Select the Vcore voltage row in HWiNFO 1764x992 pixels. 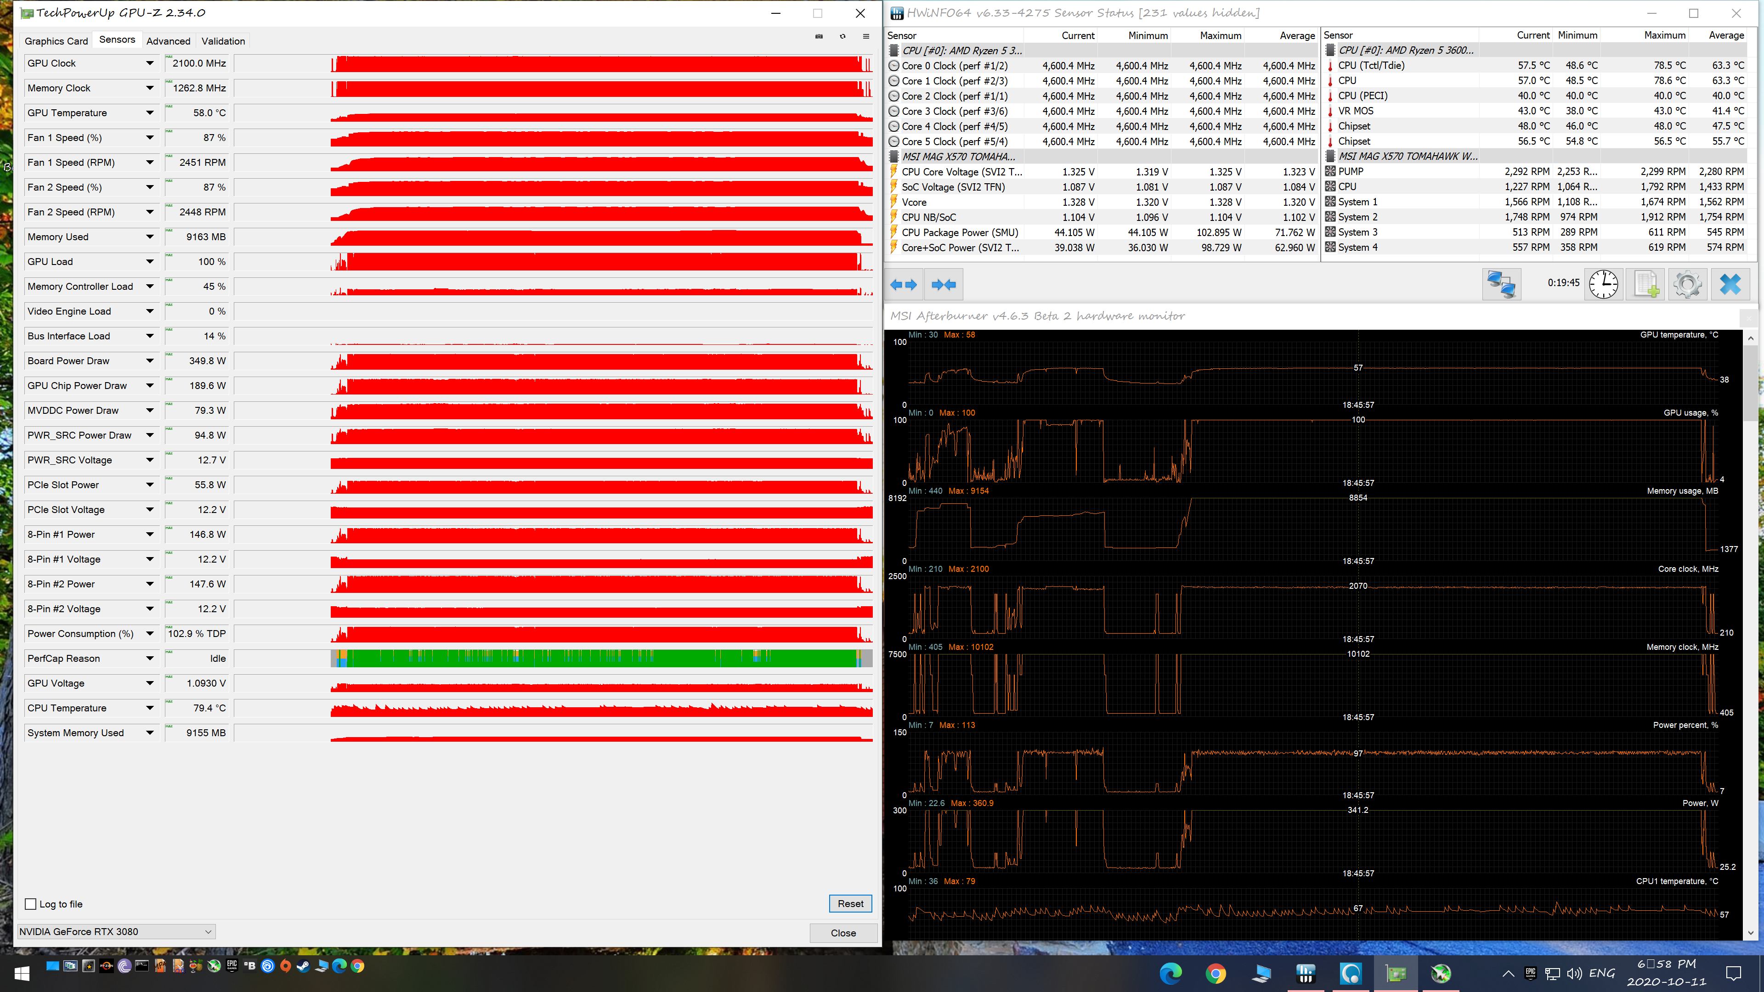coord(1101,202)
